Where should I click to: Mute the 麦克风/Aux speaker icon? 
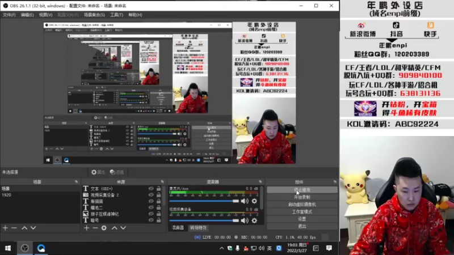(x=245, y=201)
